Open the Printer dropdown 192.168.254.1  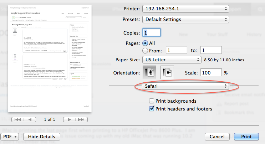point(186,9)
